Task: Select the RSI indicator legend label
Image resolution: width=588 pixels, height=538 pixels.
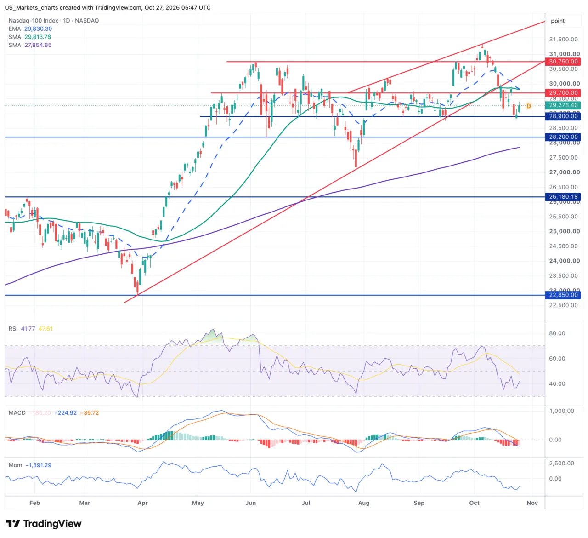Action: coord(13,329)
